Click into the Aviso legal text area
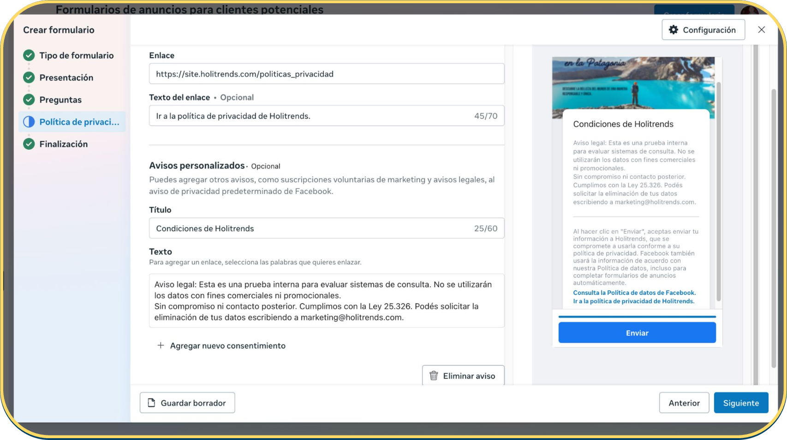 click(x=327, y=301)
